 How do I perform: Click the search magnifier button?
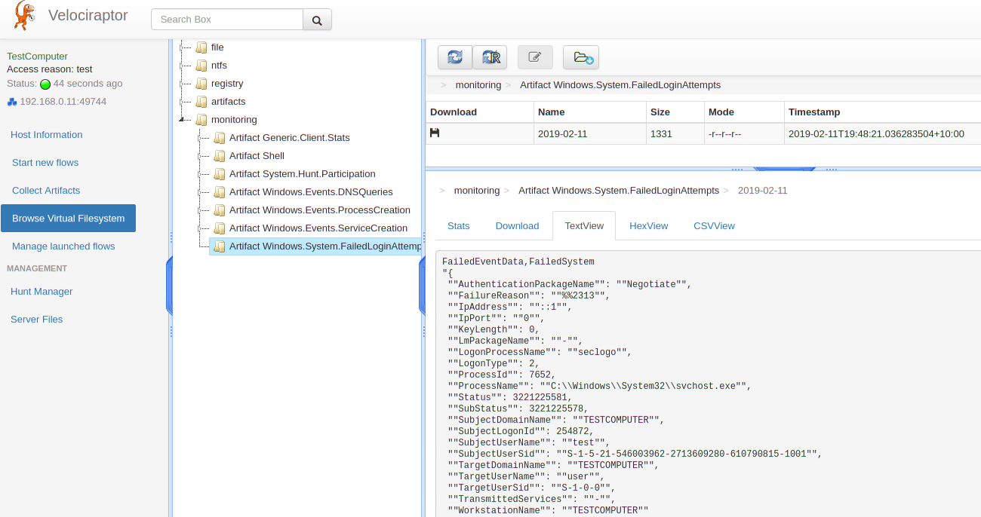coord(317,20)
